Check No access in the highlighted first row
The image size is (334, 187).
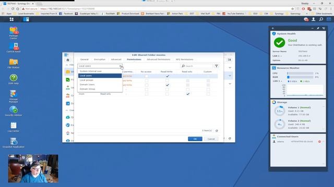click(x=146, y=76)
